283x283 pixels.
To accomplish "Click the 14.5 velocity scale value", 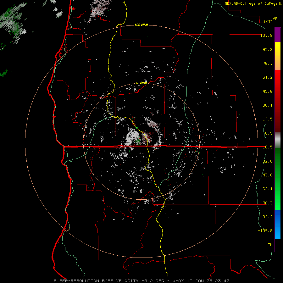I will pos(268,119).
